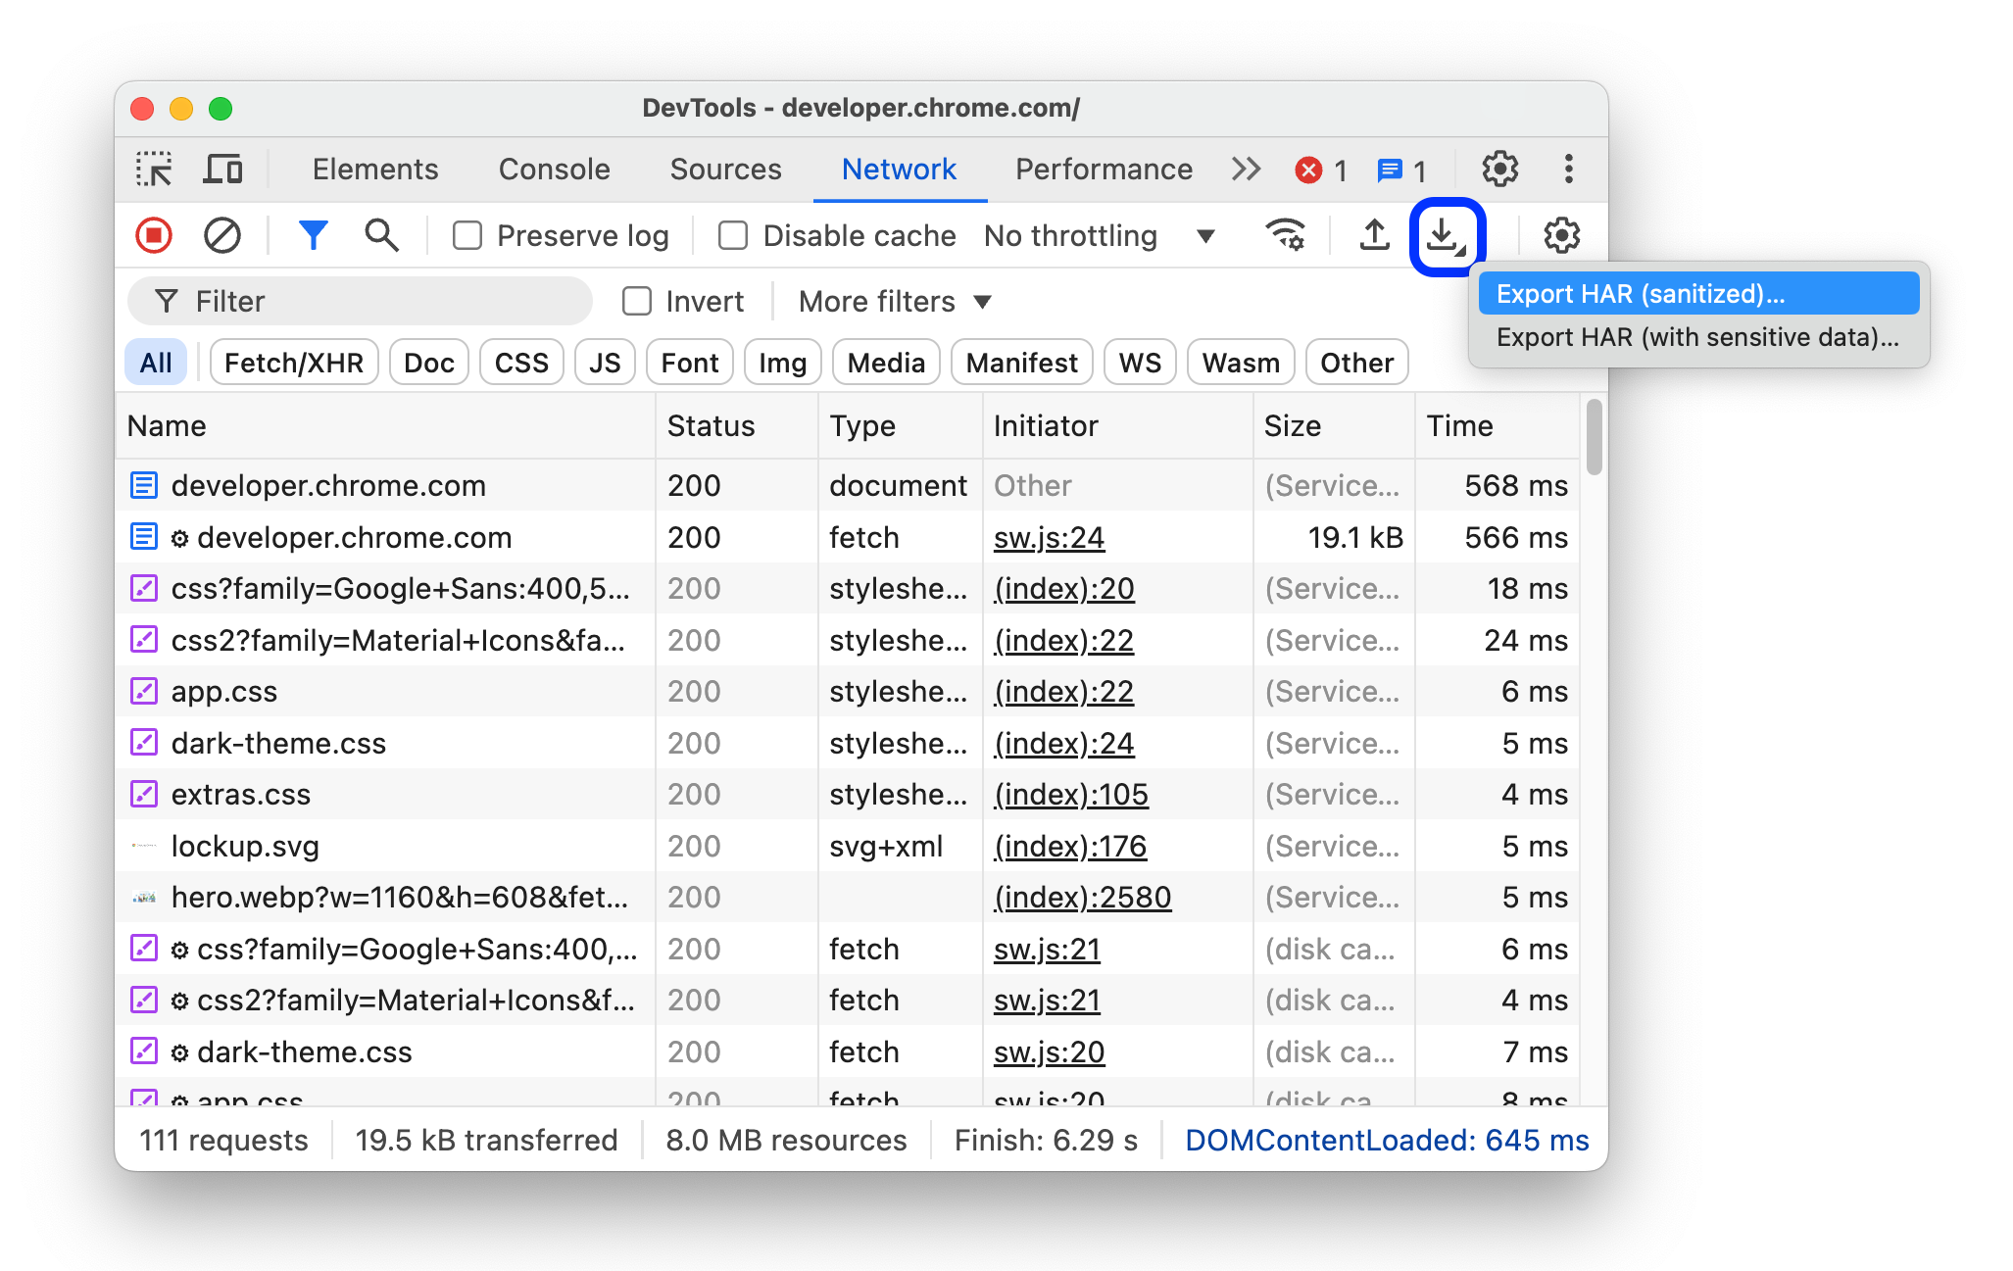Screen dimensions: 2013x1271
Task: Open Export HAR with sensitive data option
Action: tap(1695, 335)
